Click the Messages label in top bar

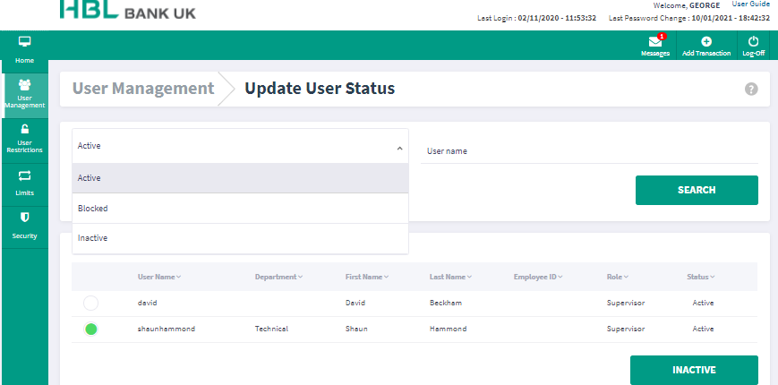tap(655, 53)
